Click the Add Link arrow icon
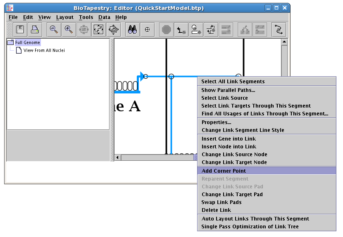This screenshot has width=343, height=237. click(181, 29)
